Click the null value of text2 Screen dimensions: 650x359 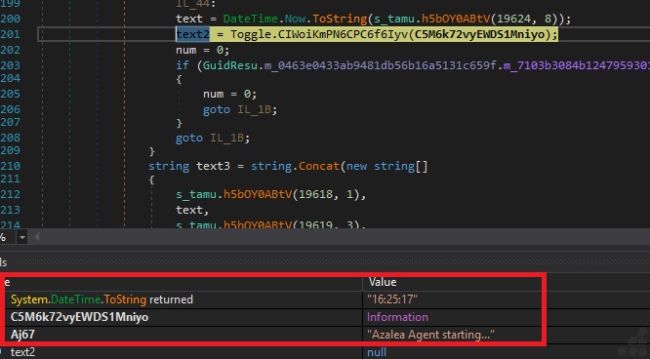click(377, 352)
